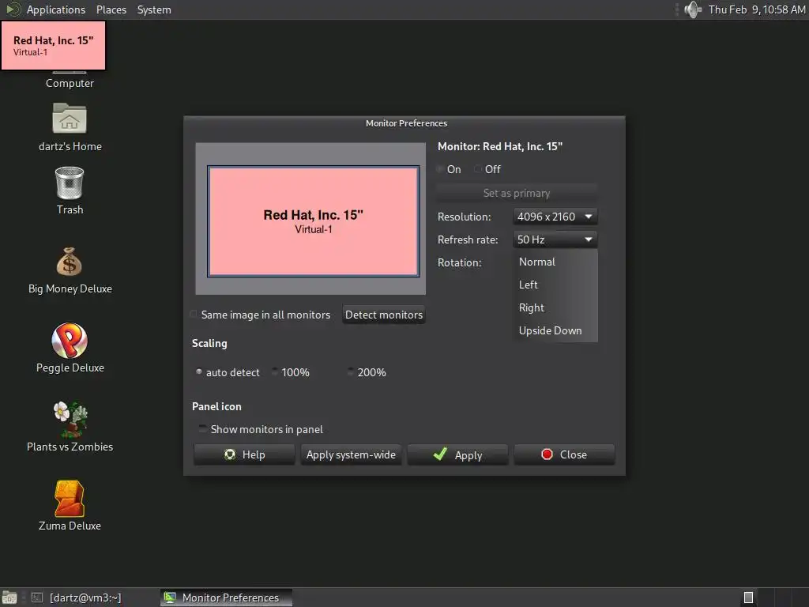The image size is (809, 607).
Task: Enable Show monitors in panel checkbox
Action: click(203, 429)
